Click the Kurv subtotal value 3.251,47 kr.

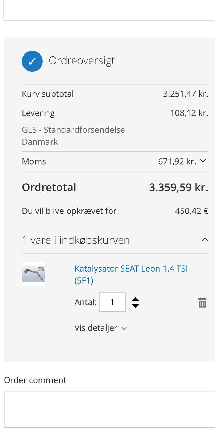(x=185, y=94)
